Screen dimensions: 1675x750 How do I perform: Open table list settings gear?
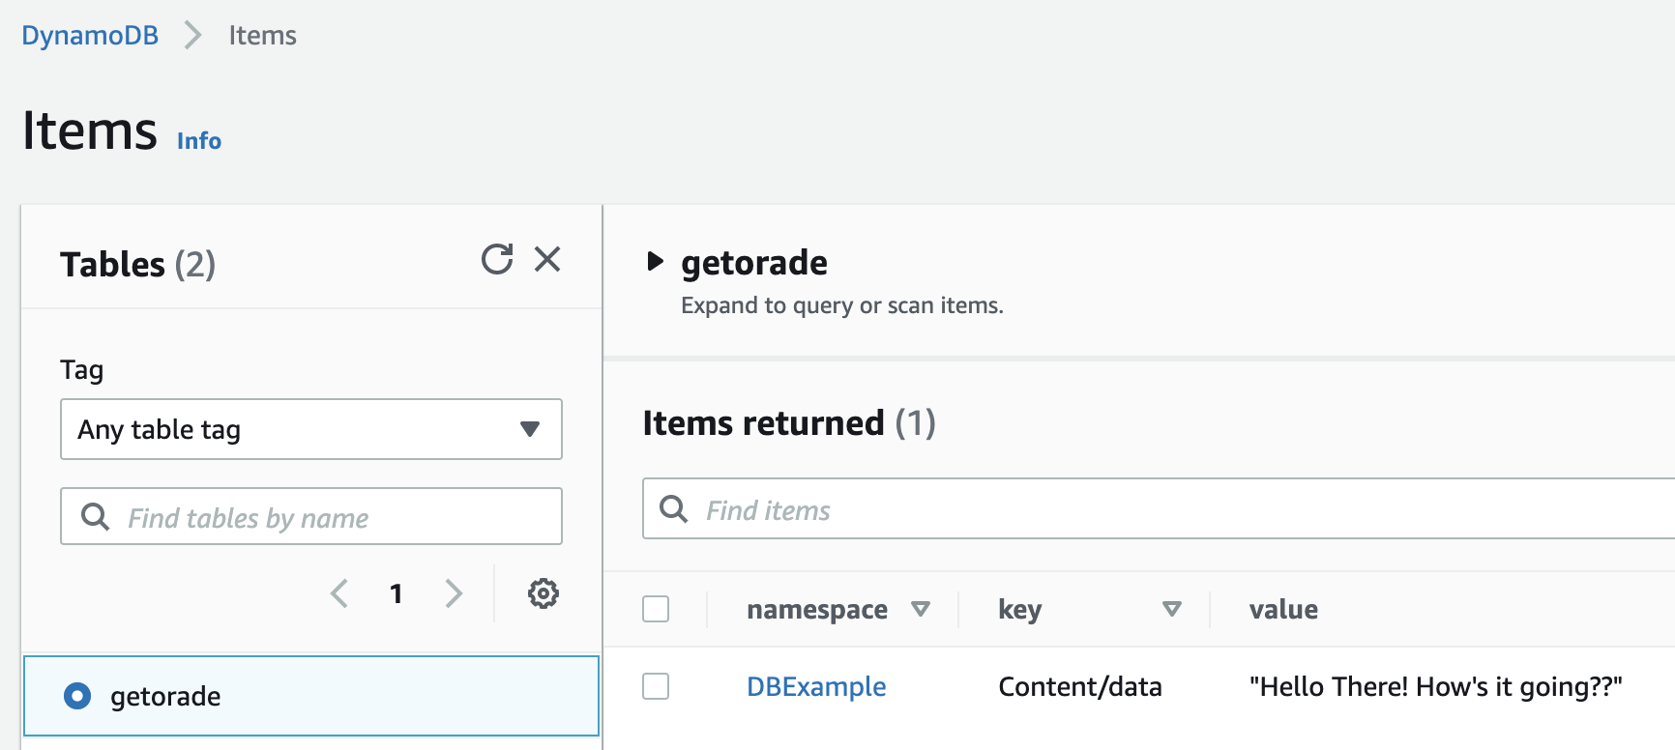544,593
